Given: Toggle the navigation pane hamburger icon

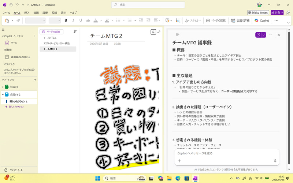Looking at the screenshot, I should [x=3, y=30].
